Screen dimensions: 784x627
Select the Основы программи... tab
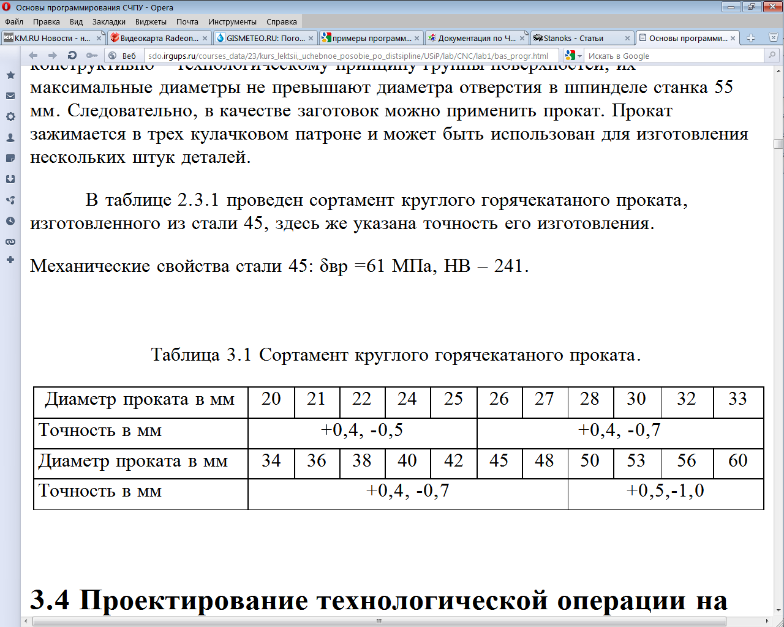687,38
